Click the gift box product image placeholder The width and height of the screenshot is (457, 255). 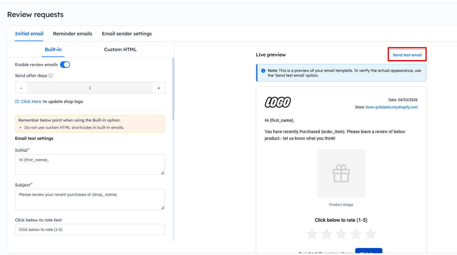click(x=341, y=173)
